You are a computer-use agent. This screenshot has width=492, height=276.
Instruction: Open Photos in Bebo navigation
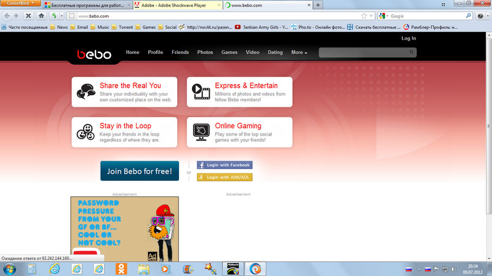coord(205,52)
